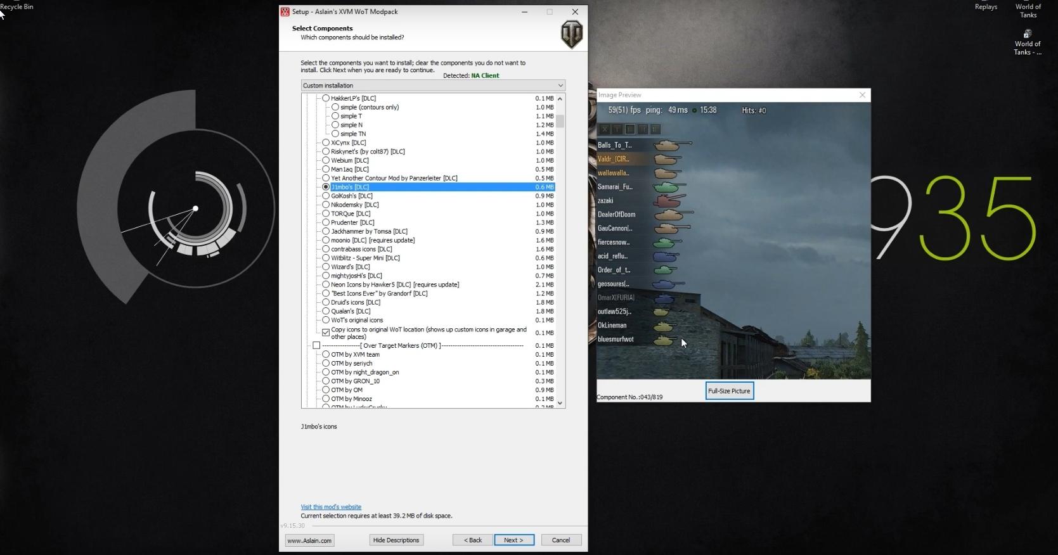The image size is (1058, 555).
Task: Click the Next button
Action: [x=514, y=540]
